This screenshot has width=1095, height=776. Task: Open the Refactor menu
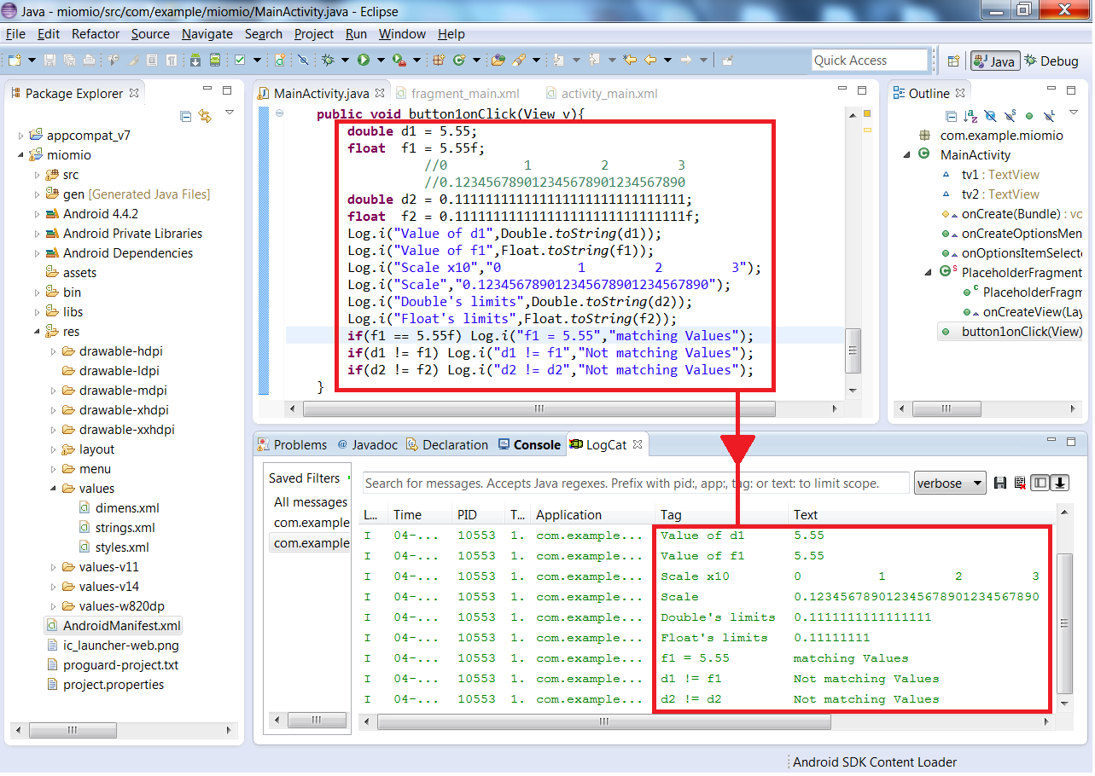click(96, 34)
